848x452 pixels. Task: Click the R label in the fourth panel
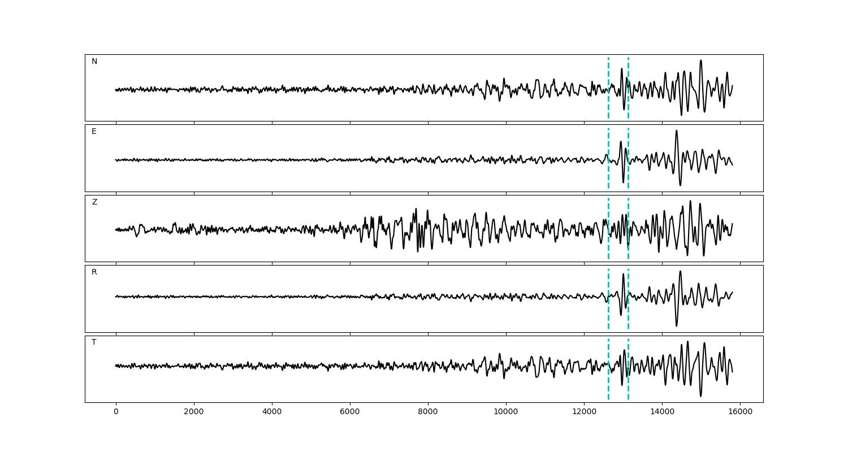tap(94, 272)
